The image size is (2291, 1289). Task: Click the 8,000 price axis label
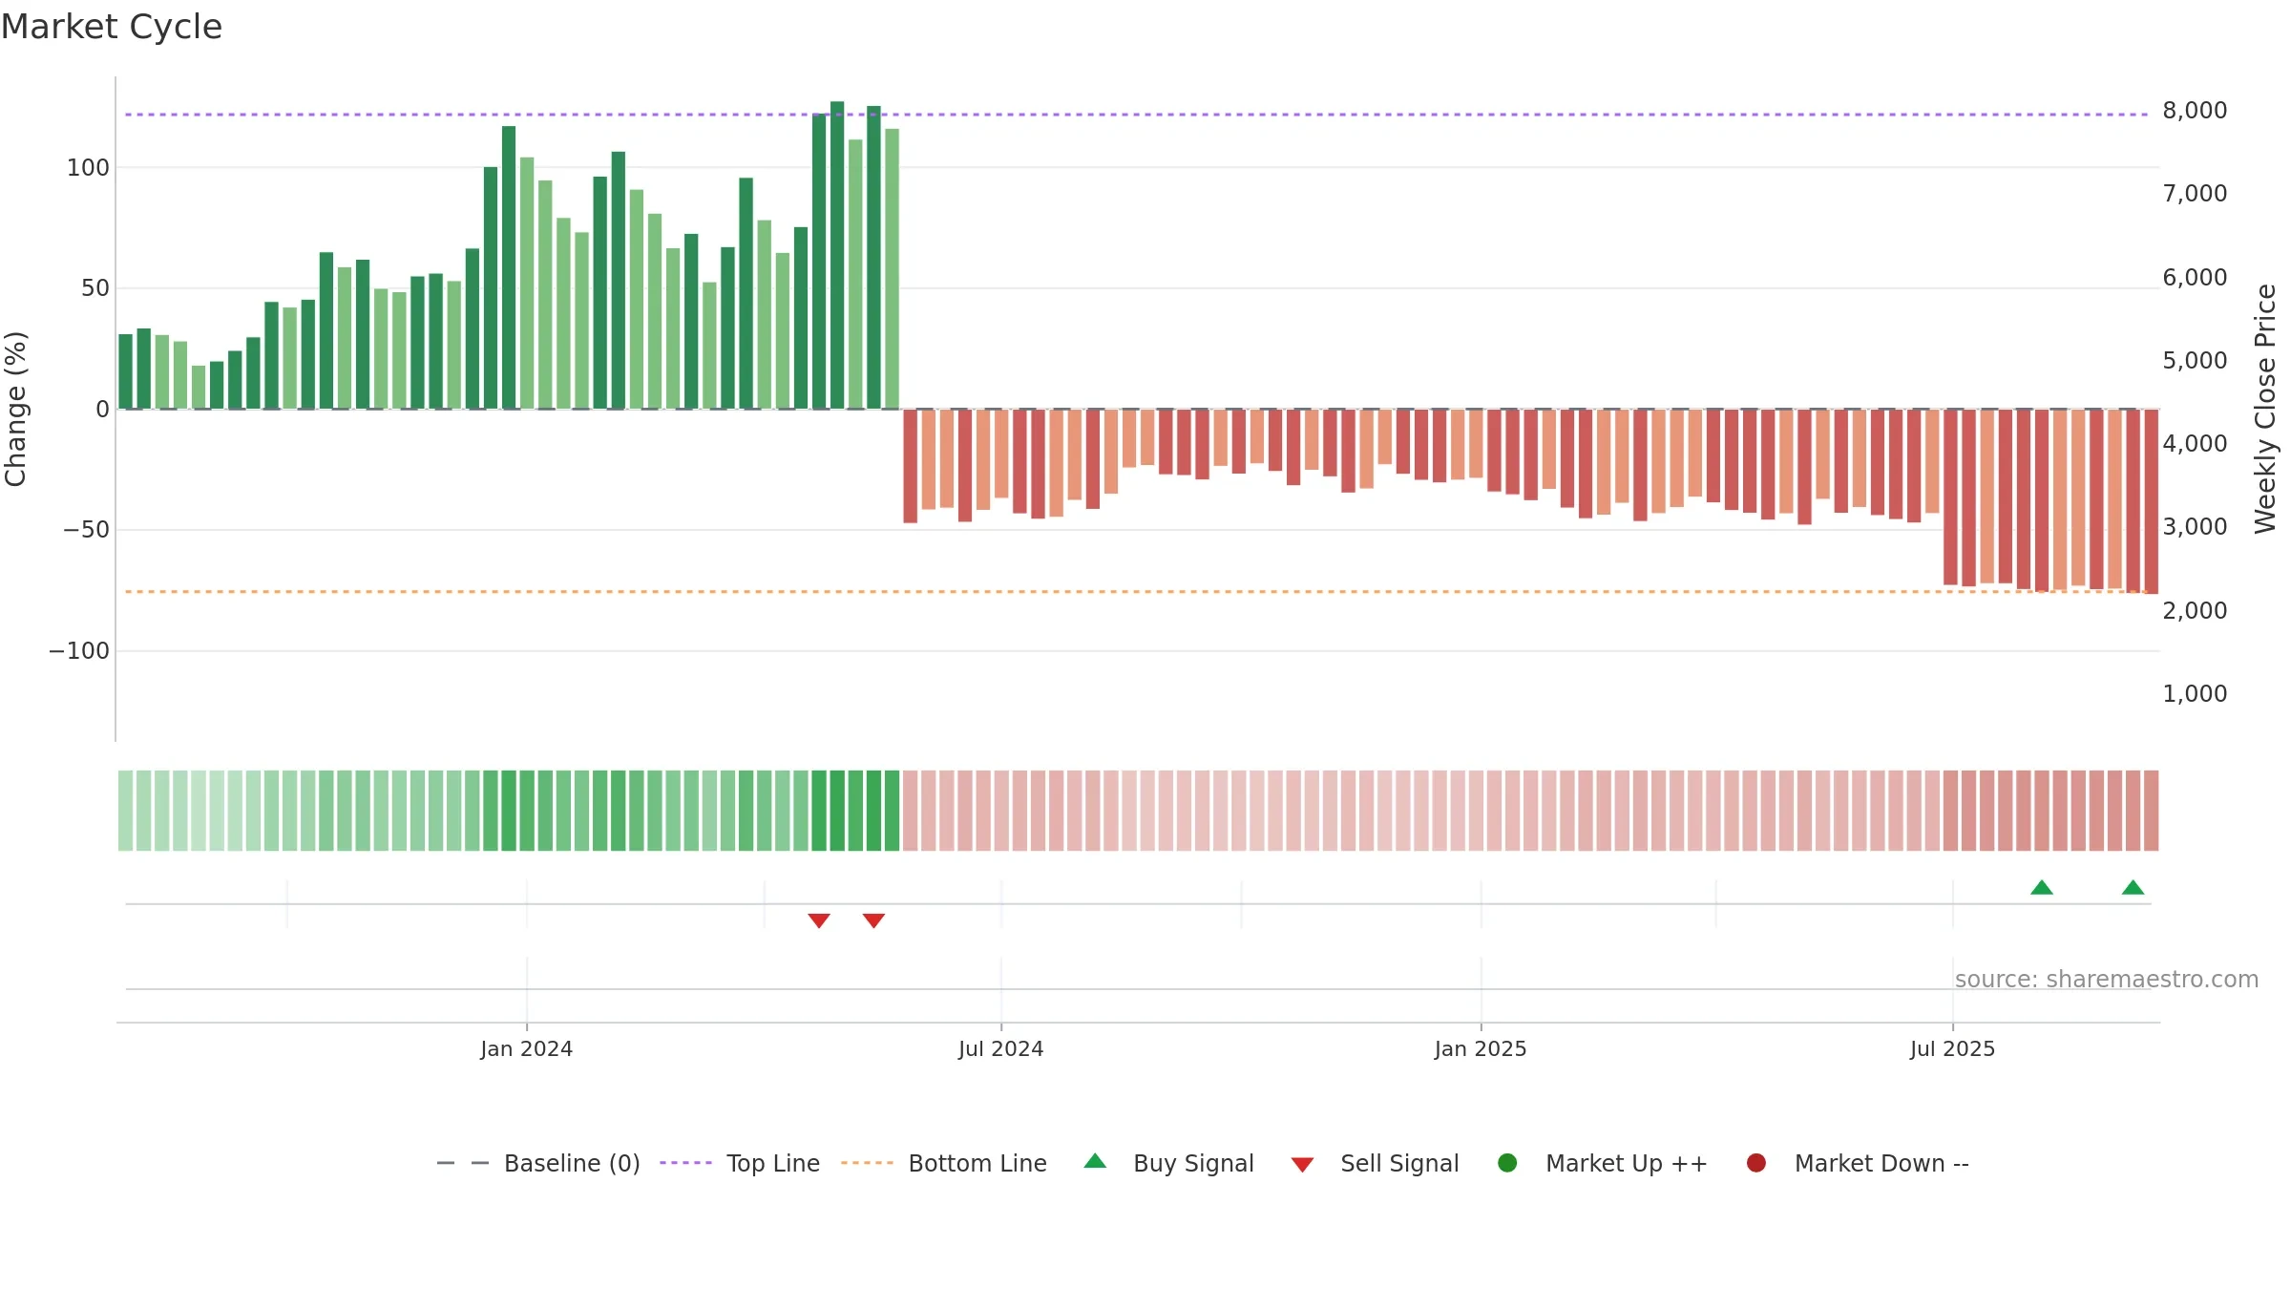click(x=2195, y=111)
